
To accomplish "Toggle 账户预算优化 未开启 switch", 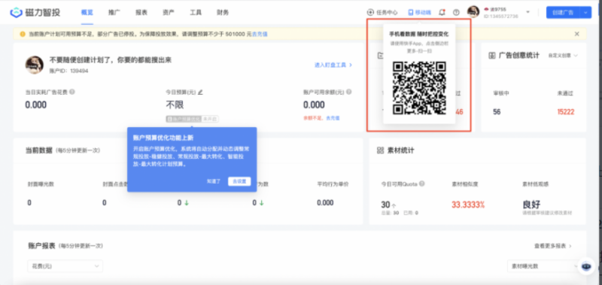I will click(x=193, y=119).
